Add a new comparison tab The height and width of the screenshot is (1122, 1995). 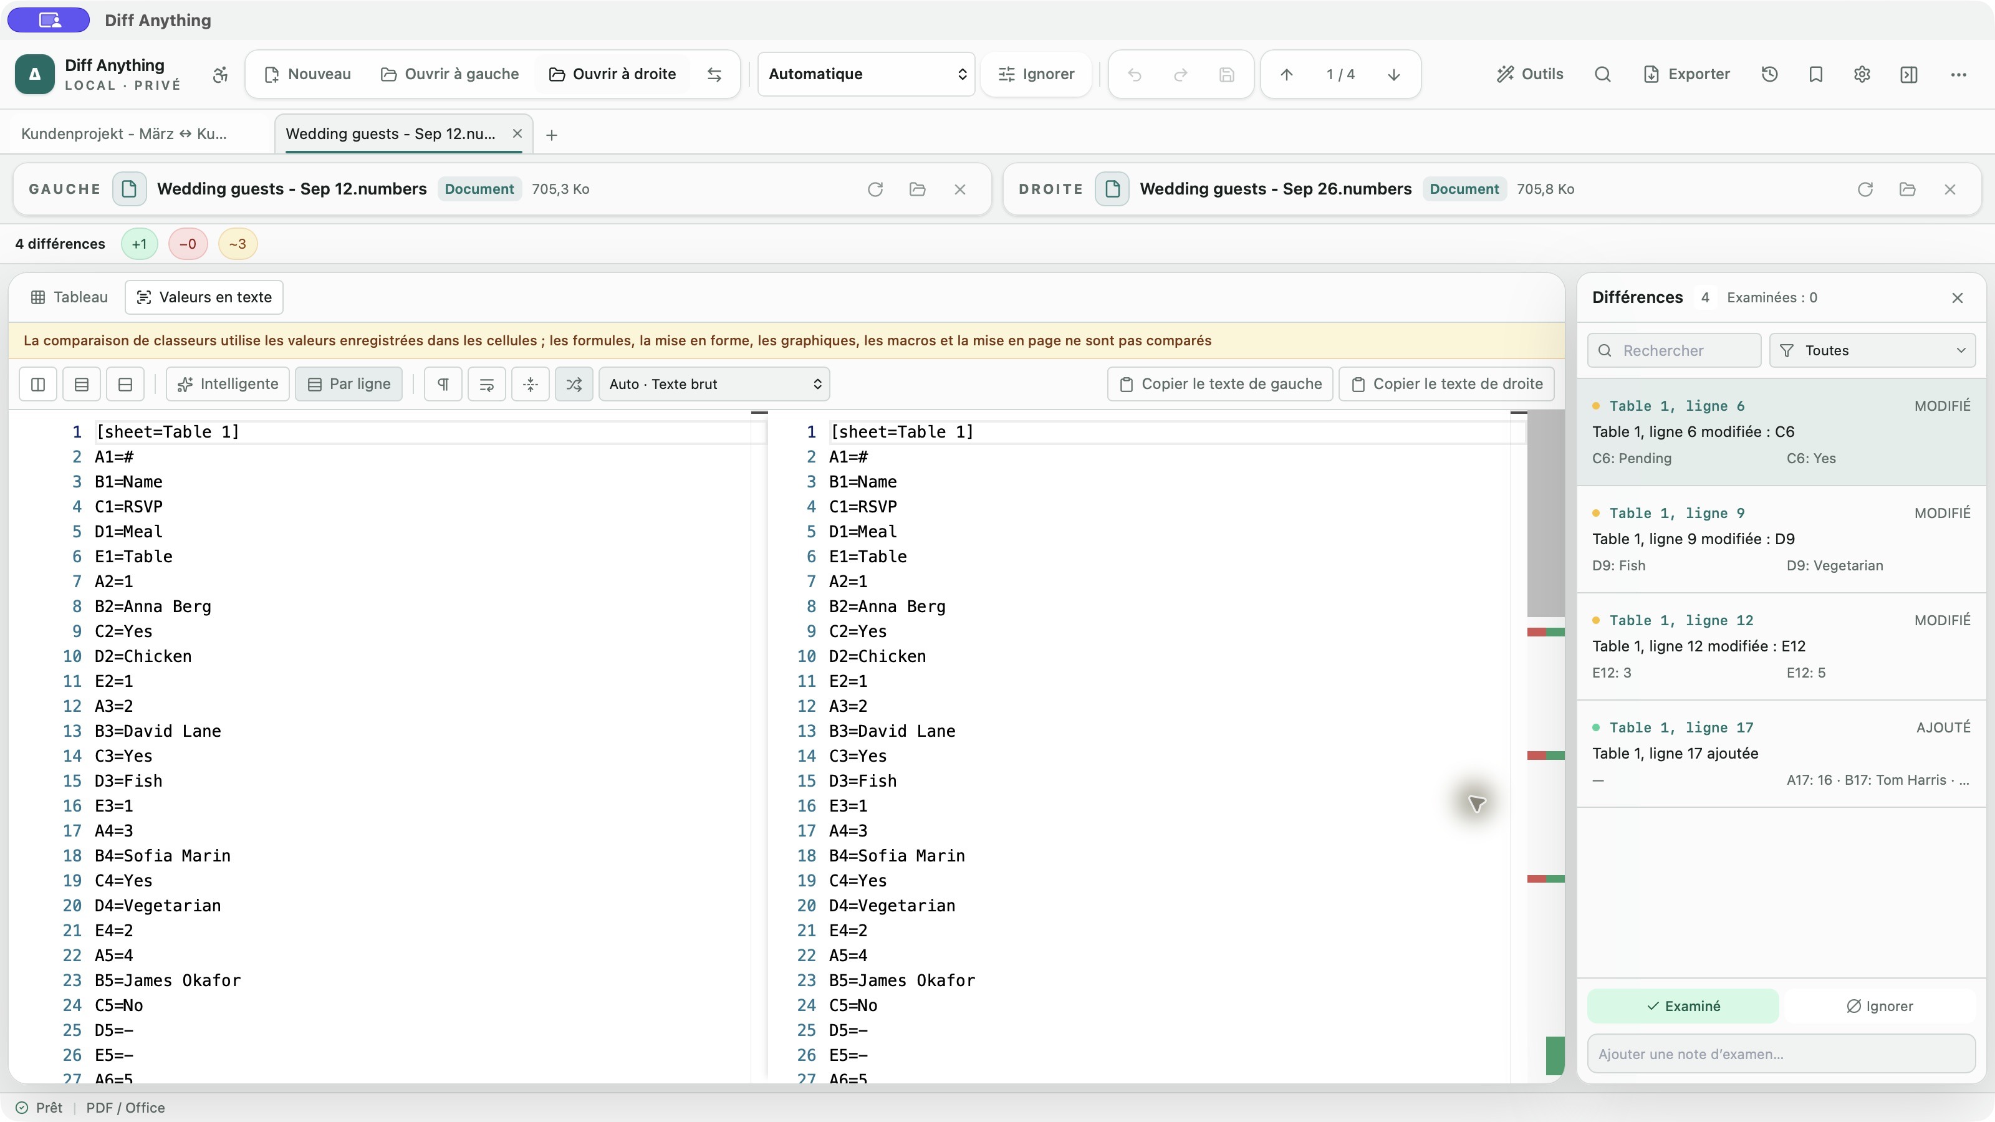coord(551,135)
